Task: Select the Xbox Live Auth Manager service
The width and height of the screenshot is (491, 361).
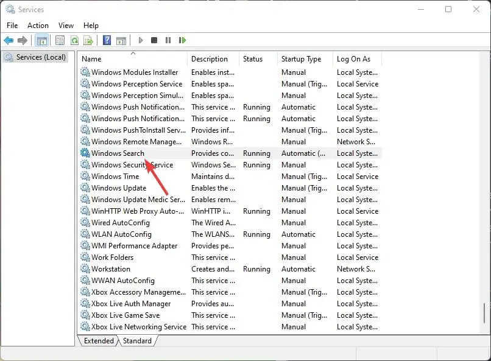Action: (x=132, y=303)
